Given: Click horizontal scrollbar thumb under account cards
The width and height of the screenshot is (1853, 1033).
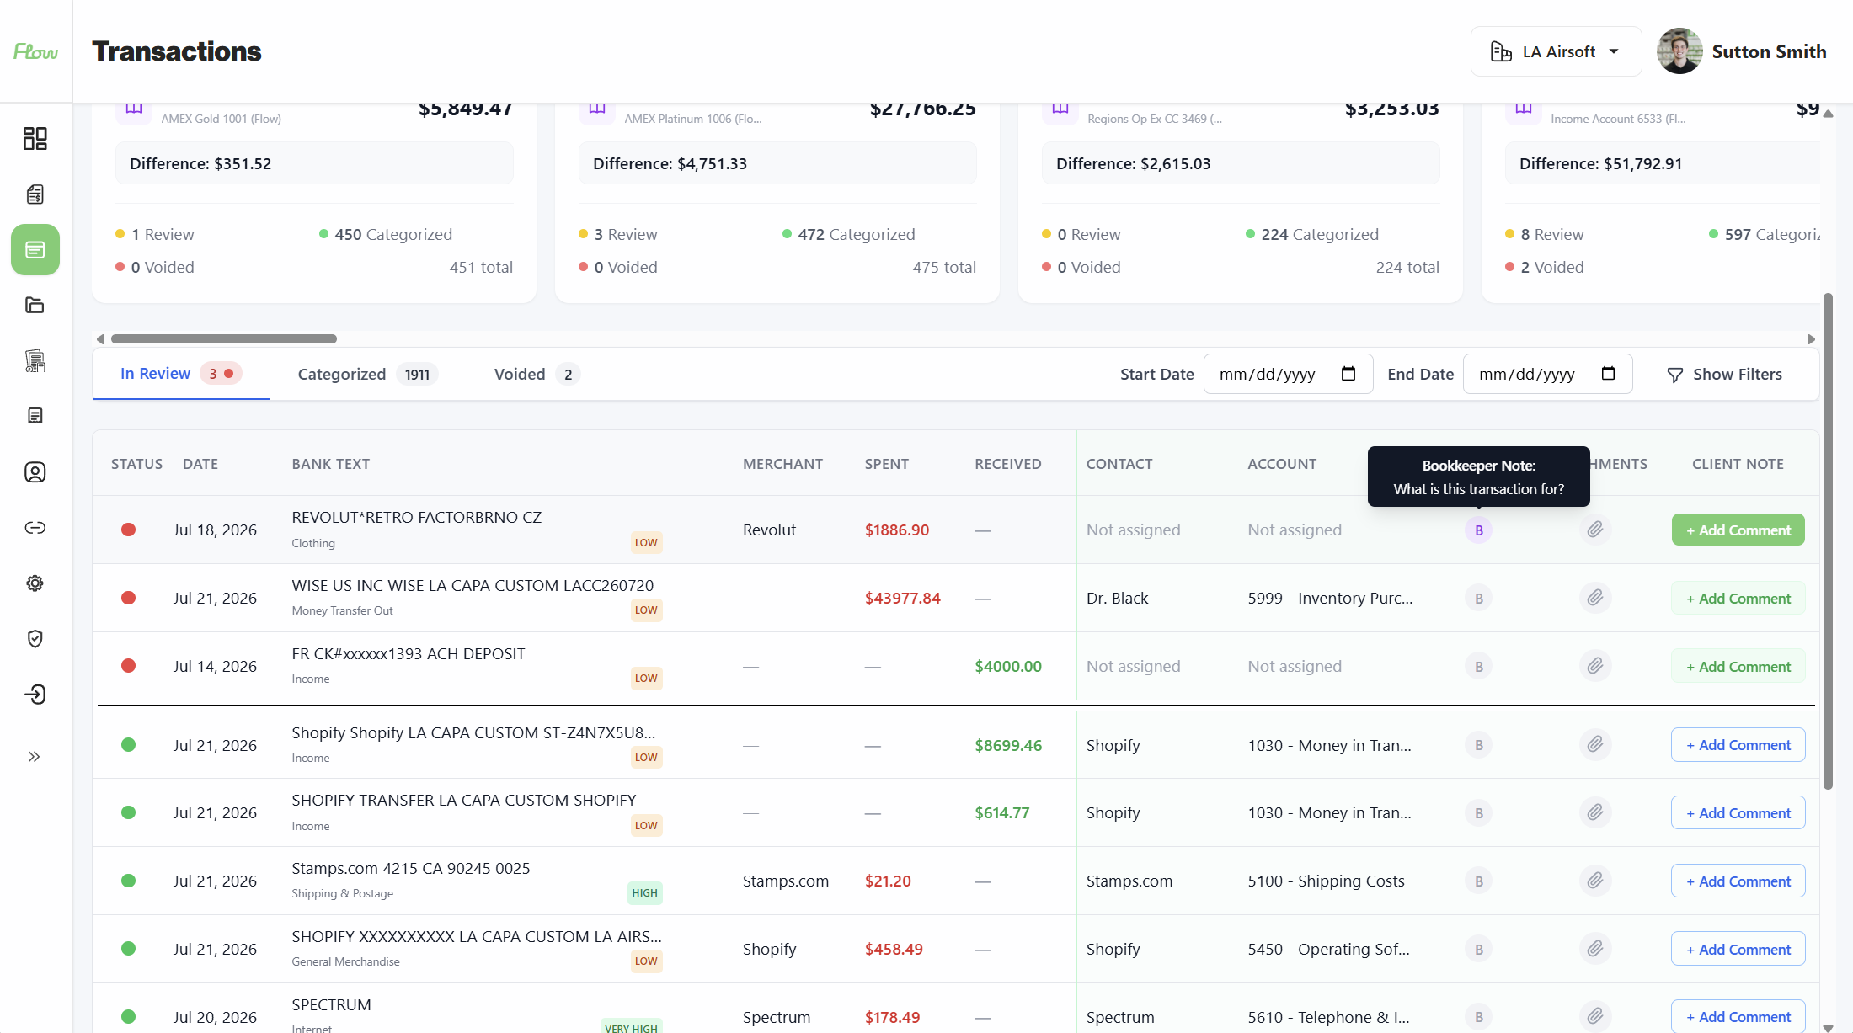Looking at the screenshot, I should [x=224, y=338].
